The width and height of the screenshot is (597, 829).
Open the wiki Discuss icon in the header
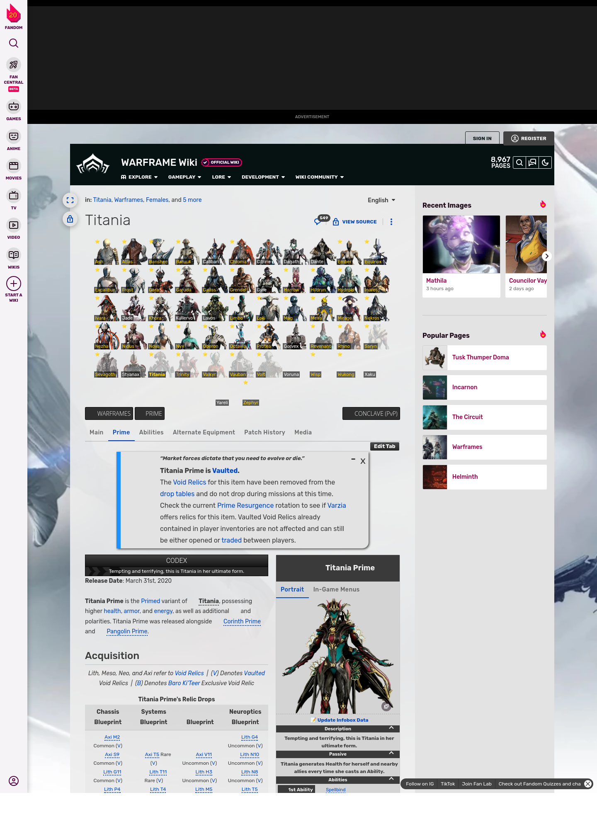[x=532, y=162]
